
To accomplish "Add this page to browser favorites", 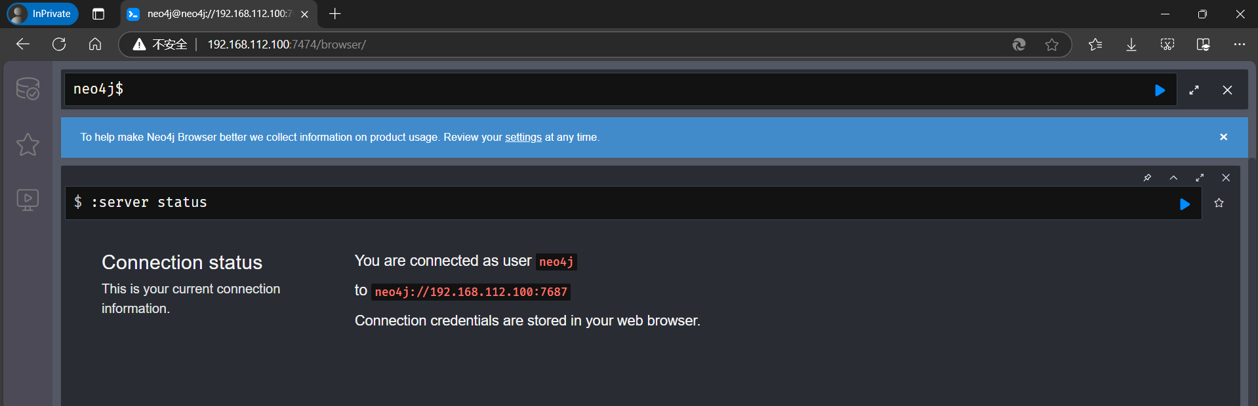I will coord(1052,45).
